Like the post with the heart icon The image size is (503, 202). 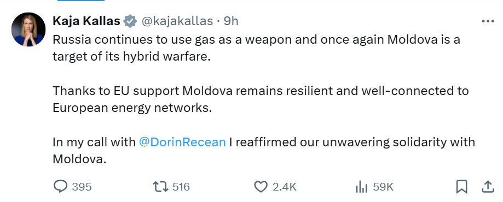(261, 186)
